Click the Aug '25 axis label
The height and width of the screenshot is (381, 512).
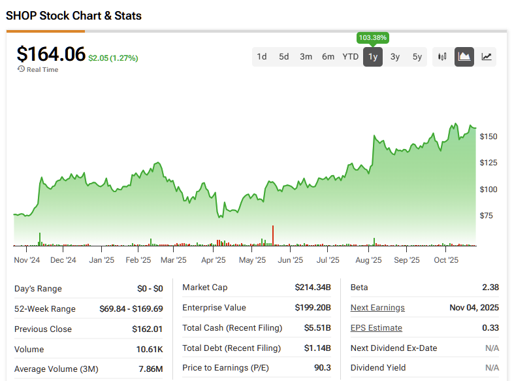(368, 260)
